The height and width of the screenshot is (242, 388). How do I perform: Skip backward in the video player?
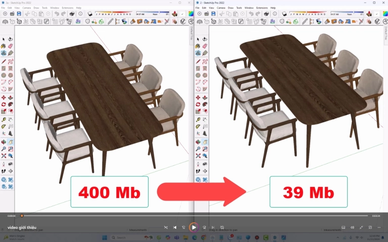183,227
